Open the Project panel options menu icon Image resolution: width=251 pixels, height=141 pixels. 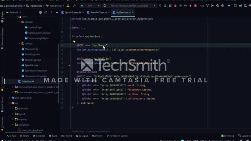pos(52,13)
